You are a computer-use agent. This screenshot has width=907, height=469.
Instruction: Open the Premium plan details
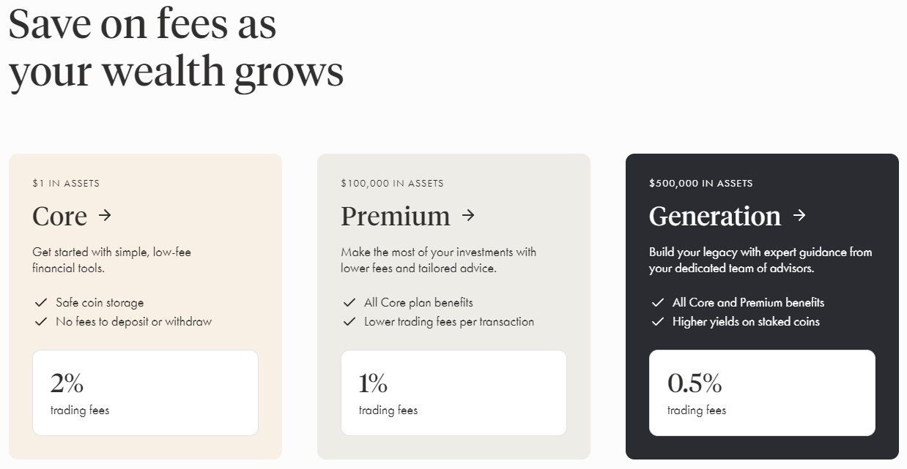tap(395, 217)
